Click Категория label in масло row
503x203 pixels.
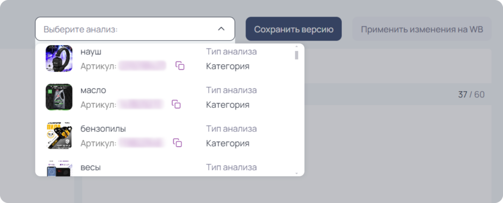[227, 105]
